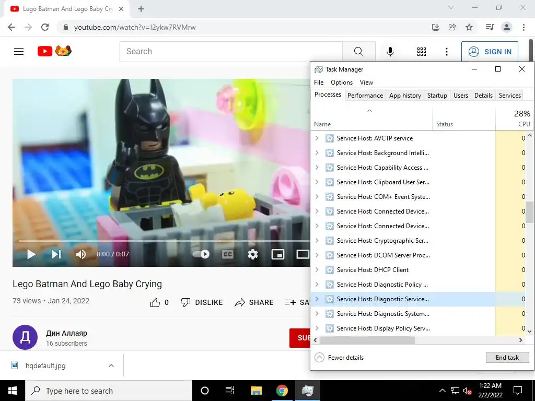The height and width of the screenshot is (401, 535).
Task: Click the Task Manager horizontal scrollbar
Action: tap(367, 340)
